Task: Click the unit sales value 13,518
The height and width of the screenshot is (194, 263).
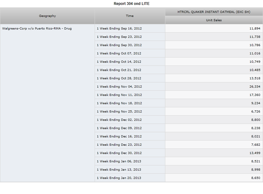Action: click(x=255, y=78)
